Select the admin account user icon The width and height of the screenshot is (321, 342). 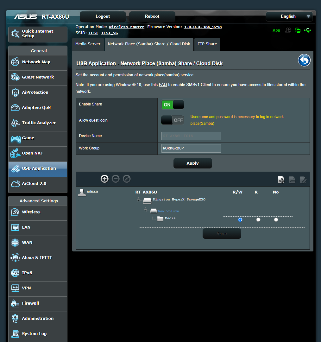(82, 192)
